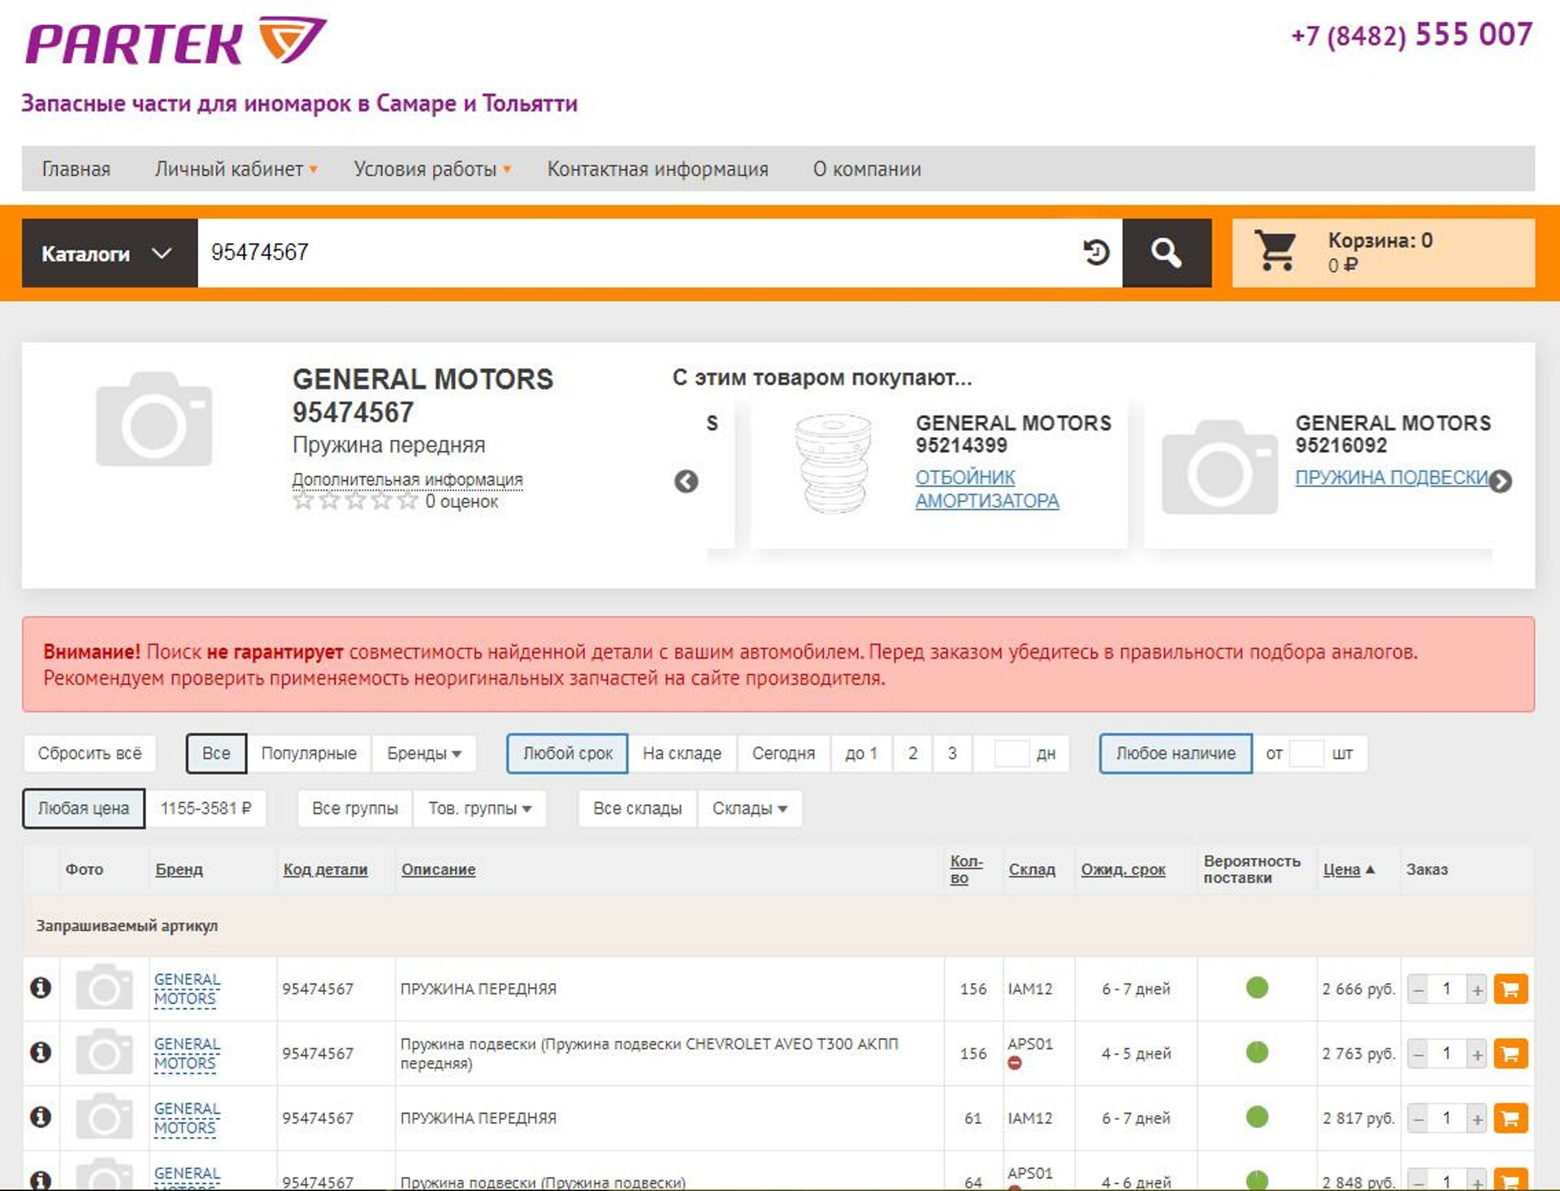Open 'Дополнительная информация' link

[x=407, y=479]
